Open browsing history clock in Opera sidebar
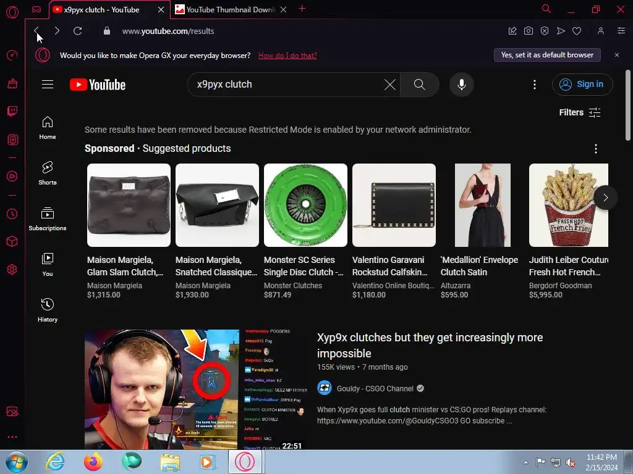 [x=12, y=214]
